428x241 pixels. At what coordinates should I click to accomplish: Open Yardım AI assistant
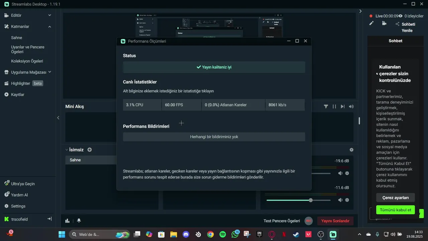16,195
